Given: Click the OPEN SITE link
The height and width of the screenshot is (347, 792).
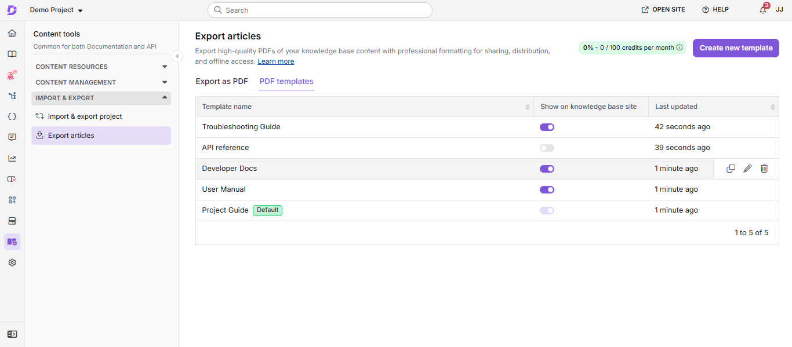Looking at the screenshot, I should (x=663, y=10).
